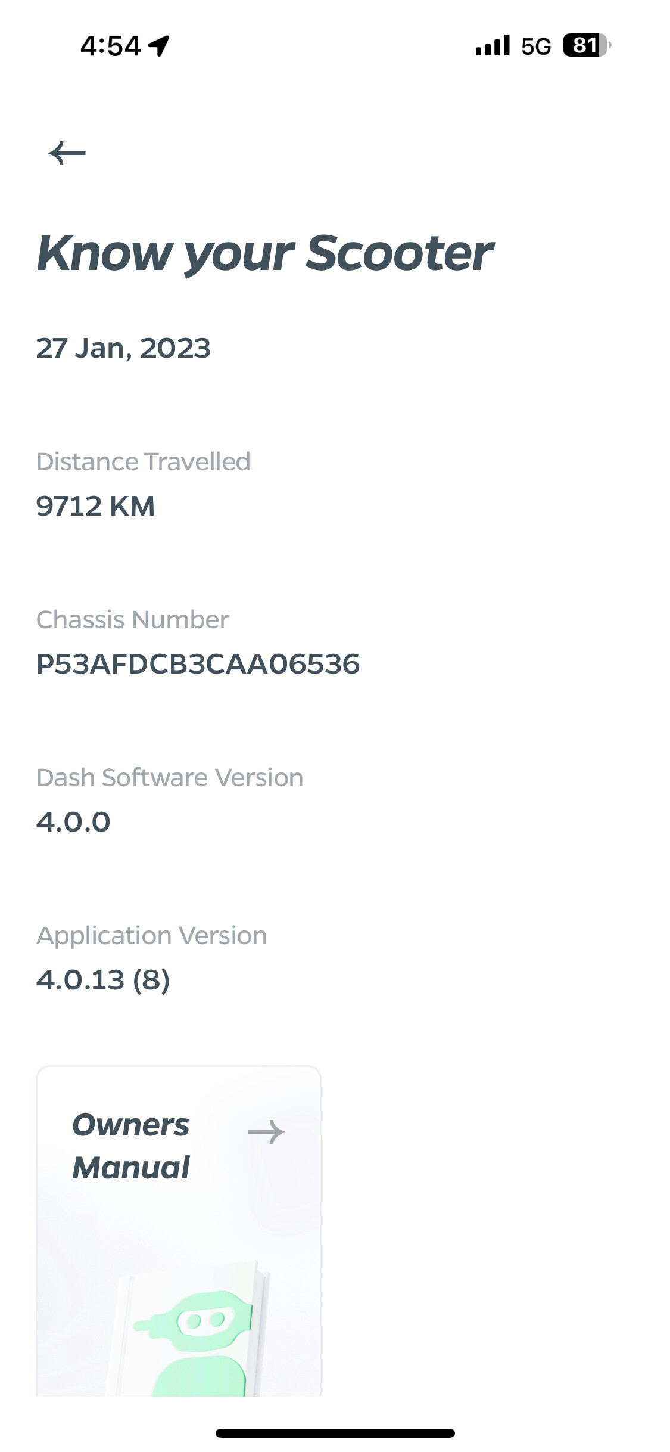Tap the home indicator bar

click(335, 1433)
